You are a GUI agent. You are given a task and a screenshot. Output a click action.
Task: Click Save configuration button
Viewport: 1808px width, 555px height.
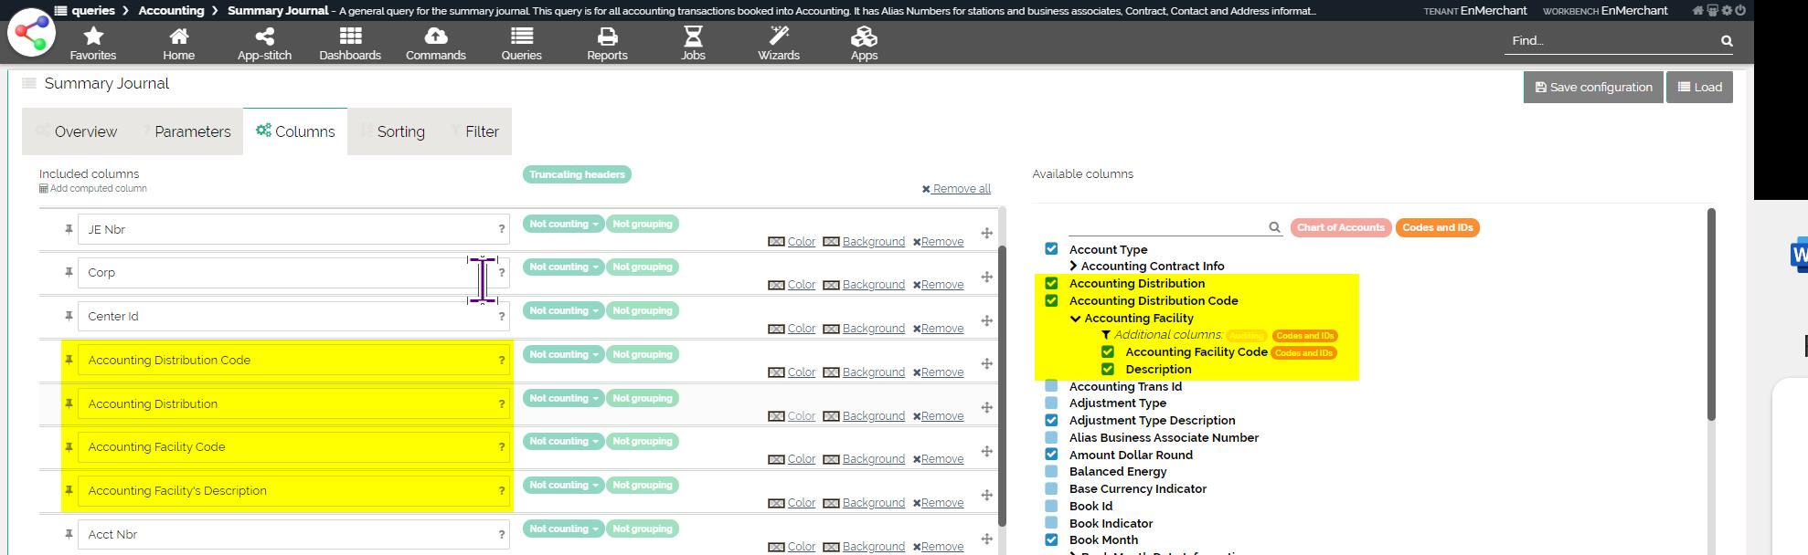click(1593, 88)
